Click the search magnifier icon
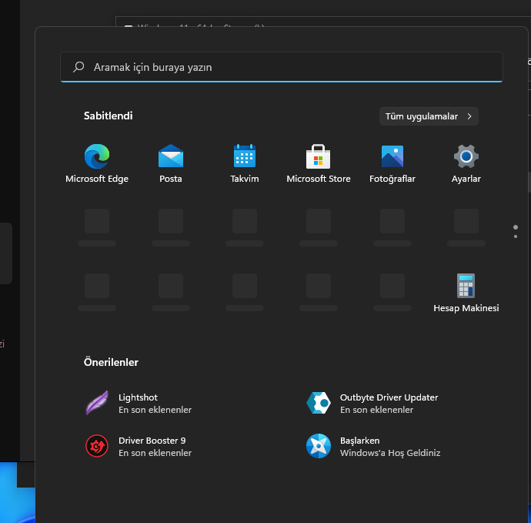The width and height of the screenshot is (531, 523). 78,67
